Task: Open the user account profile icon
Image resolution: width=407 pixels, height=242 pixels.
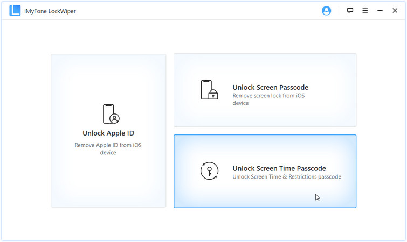Action: point(326,11)
